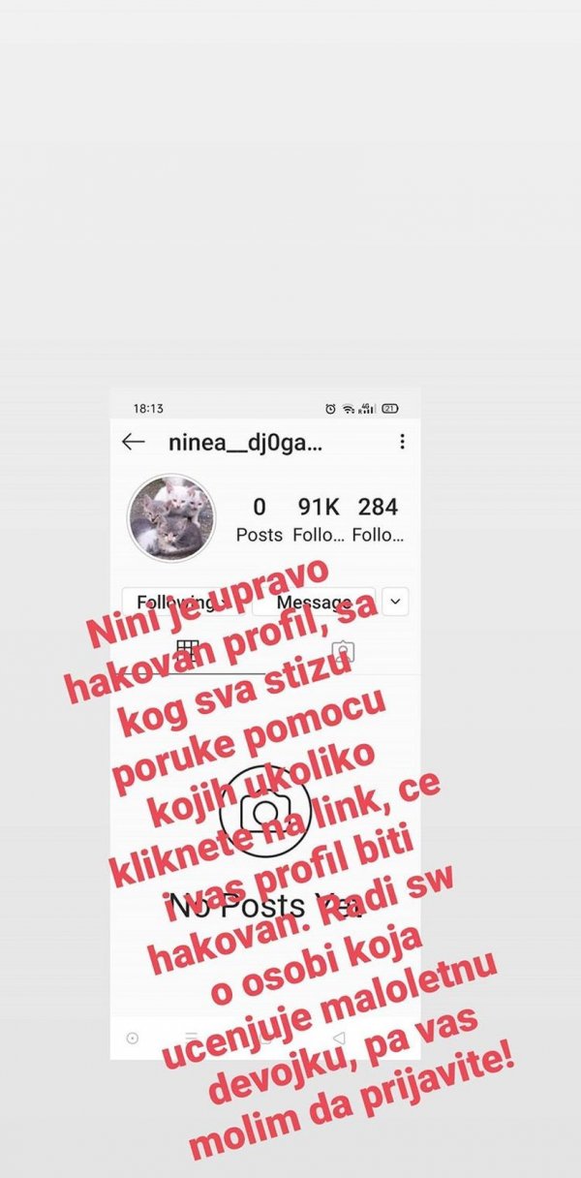Tap the back arrow beside the username

coord(133,442)
